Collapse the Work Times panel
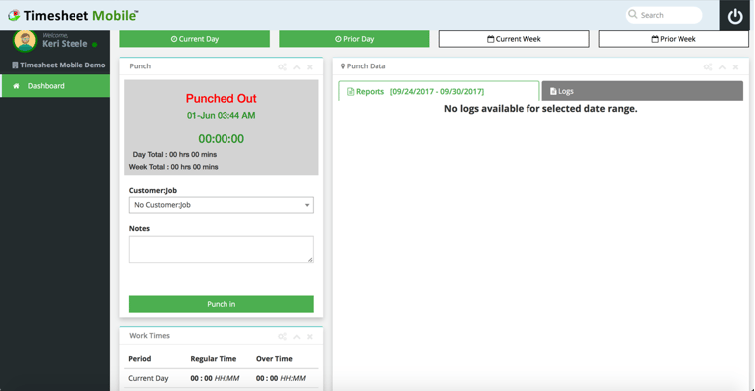 [x=297, y=337]
